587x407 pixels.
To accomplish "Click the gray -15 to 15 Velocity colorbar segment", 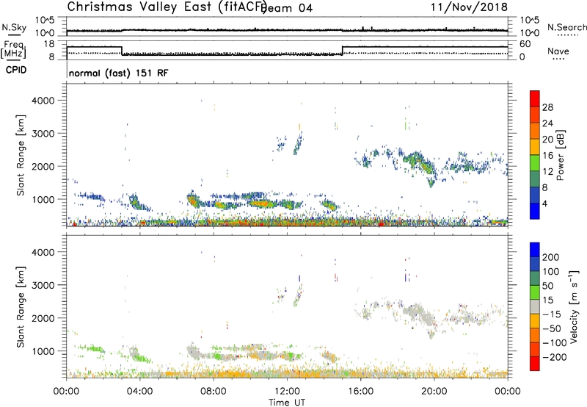I will (x=535, y=306).
